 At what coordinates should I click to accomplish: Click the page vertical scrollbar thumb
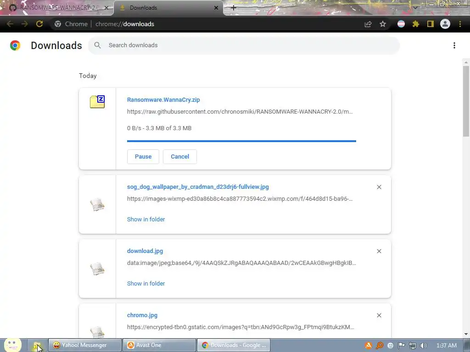[466, 101]
